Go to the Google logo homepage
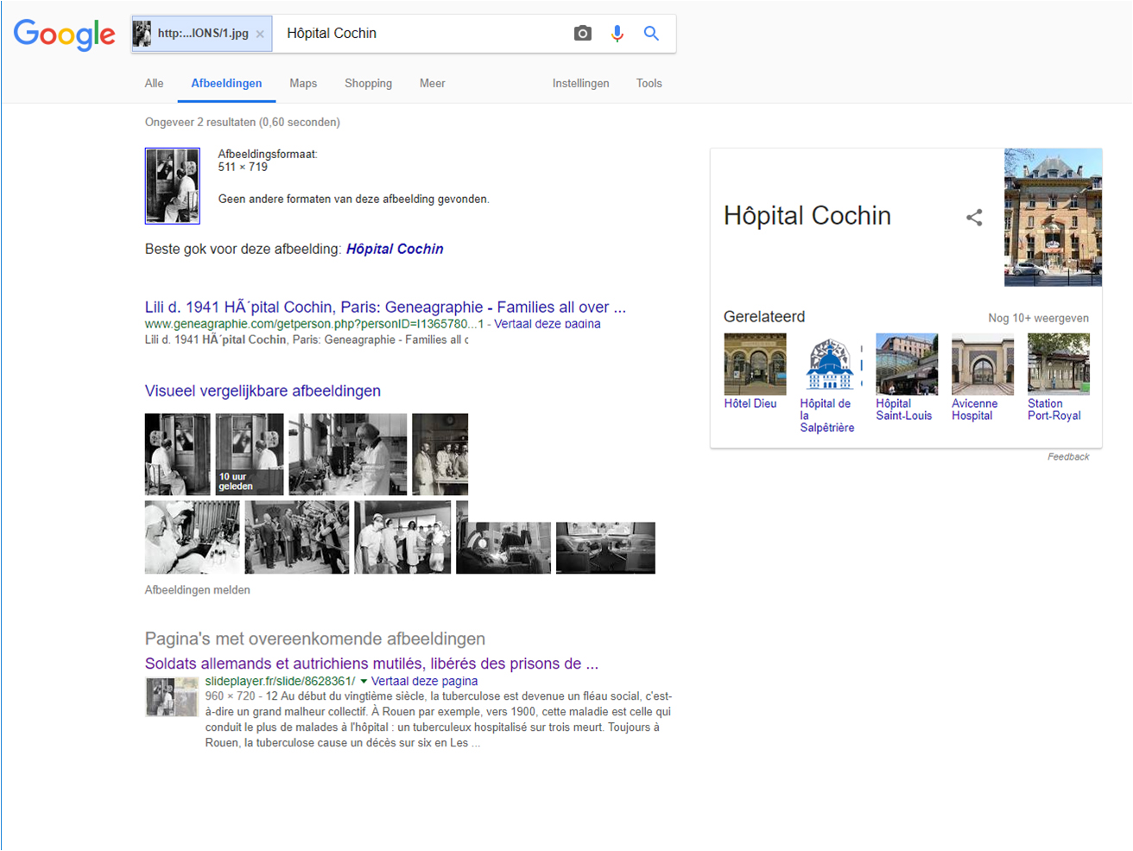1133x851 pixels. click(x=65, y=35)
